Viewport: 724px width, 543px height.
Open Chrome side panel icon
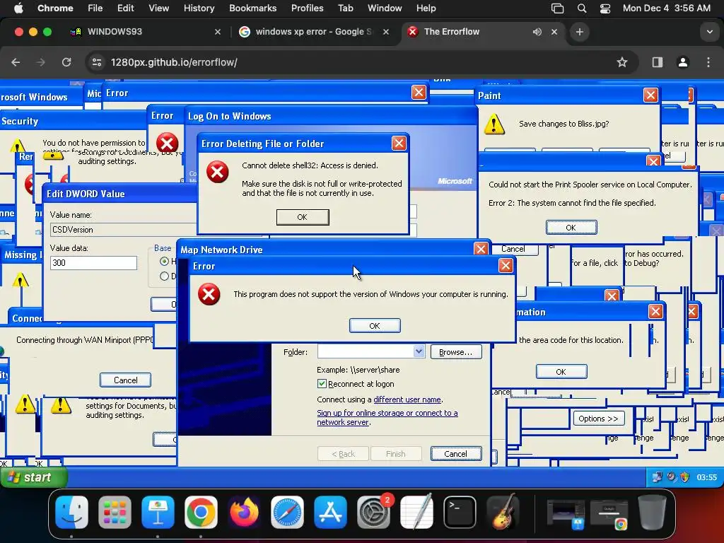coord(658,62)
